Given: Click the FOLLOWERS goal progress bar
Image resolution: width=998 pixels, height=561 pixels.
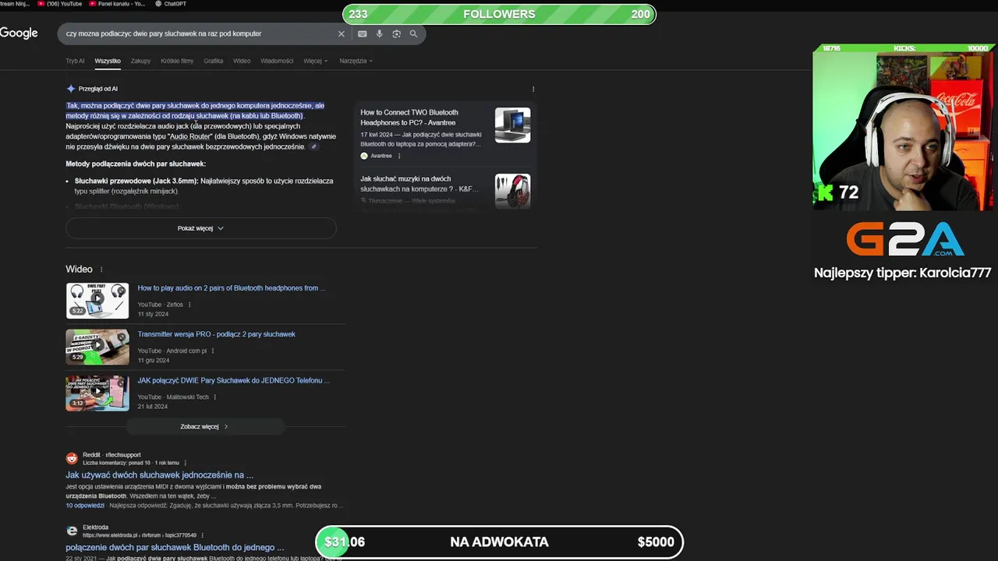Looking at the screenshot, I should pos(499,14).
